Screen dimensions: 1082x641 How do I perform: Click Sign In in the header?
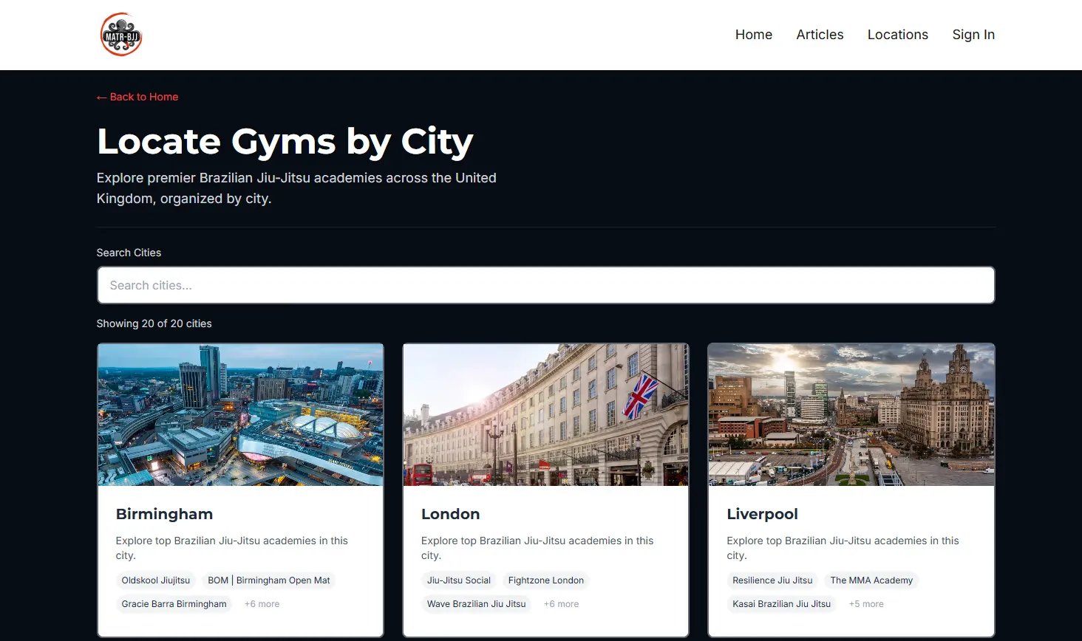point(973,35)
